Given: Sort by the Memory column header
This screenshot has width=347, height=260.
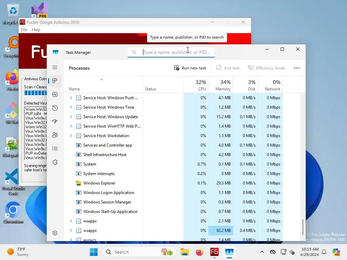Looking at the screenshot, I should coord(221,85).
